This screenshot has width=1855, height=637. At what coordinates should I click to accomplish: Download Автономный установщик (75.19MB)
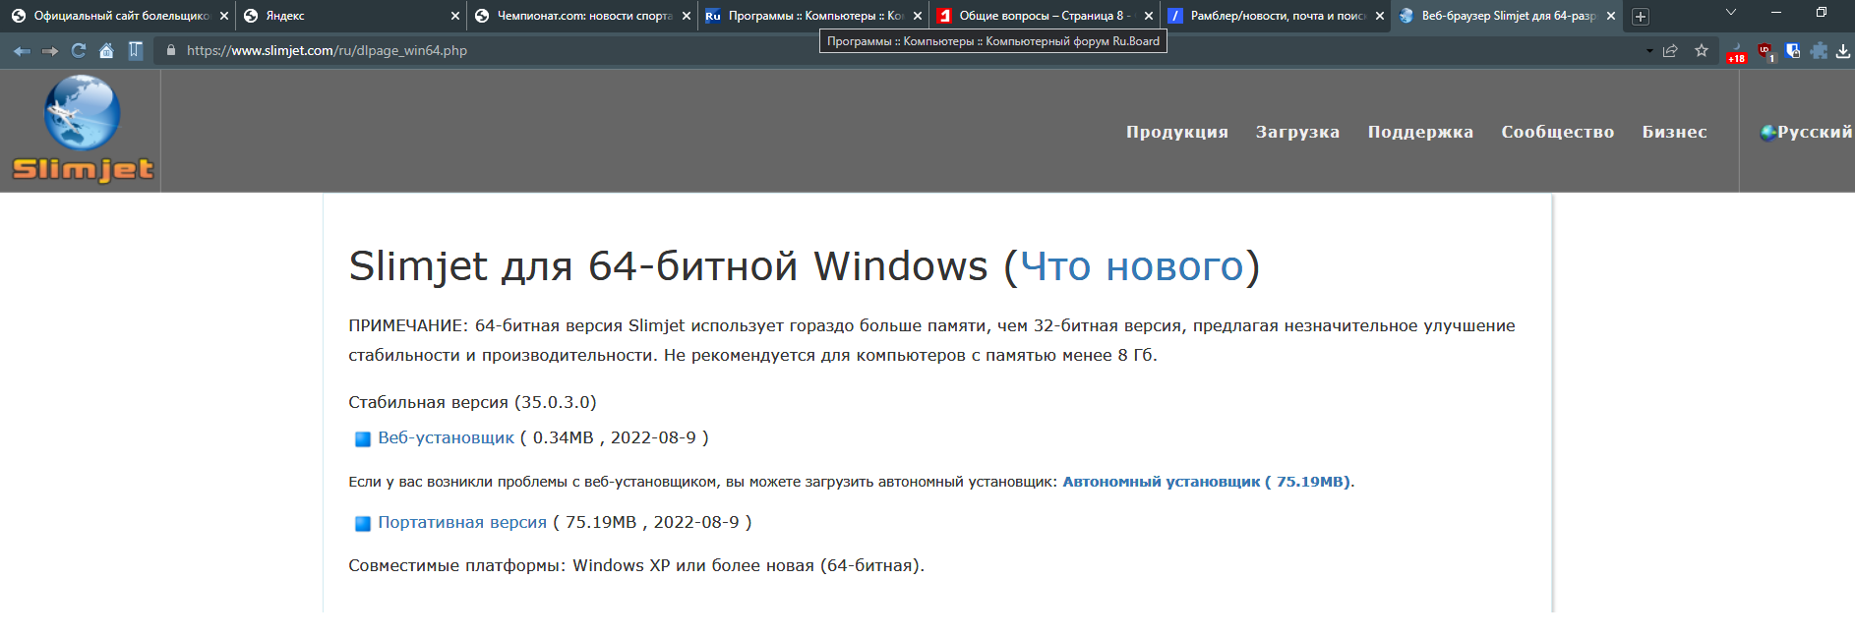pos(1207,482)
